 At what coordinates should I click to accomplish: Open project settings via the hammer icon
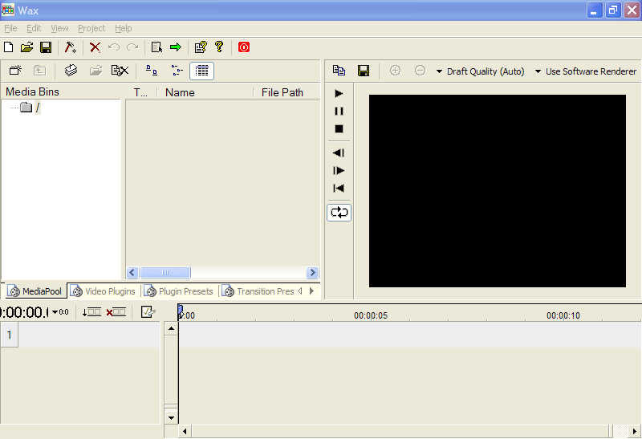click(70, 47)
